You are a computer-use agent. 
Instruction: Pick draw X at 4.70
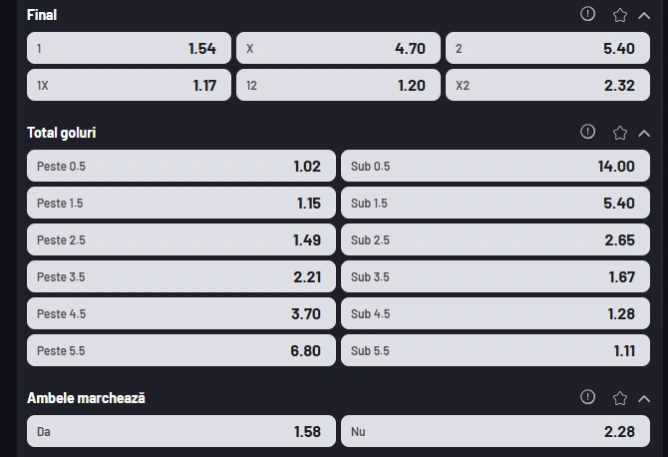coord(338,48)
